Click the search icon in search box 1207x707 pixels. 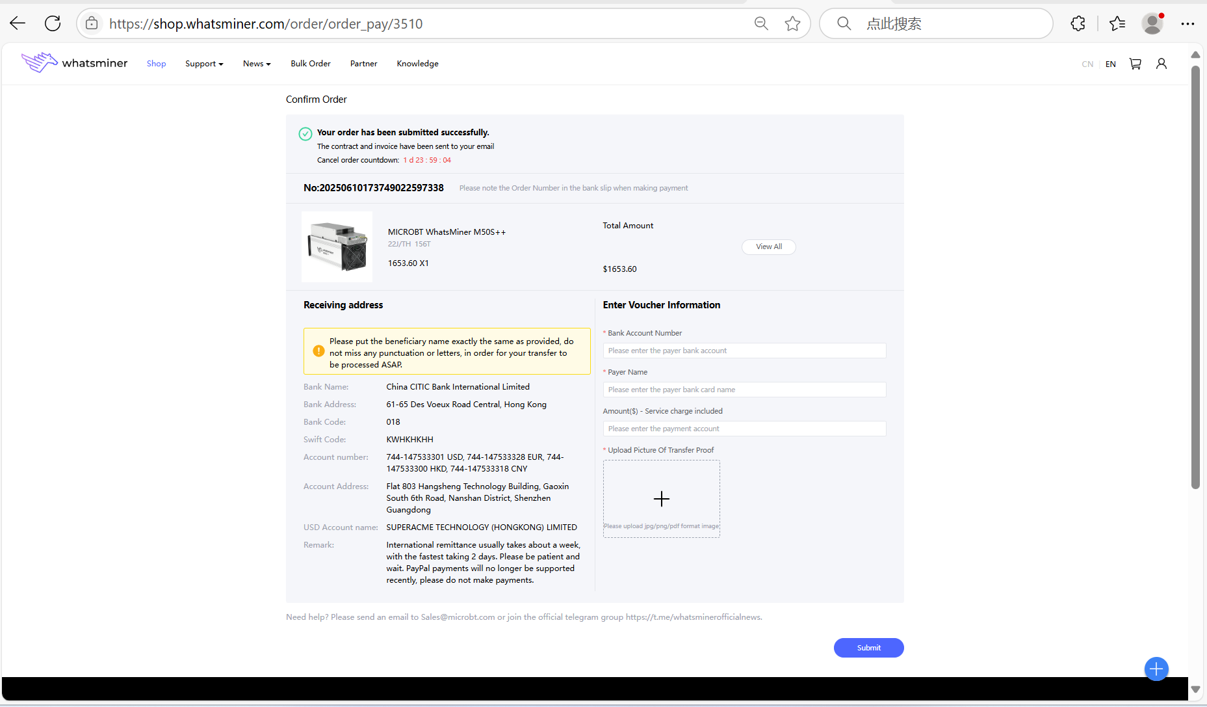pos(844,23)
